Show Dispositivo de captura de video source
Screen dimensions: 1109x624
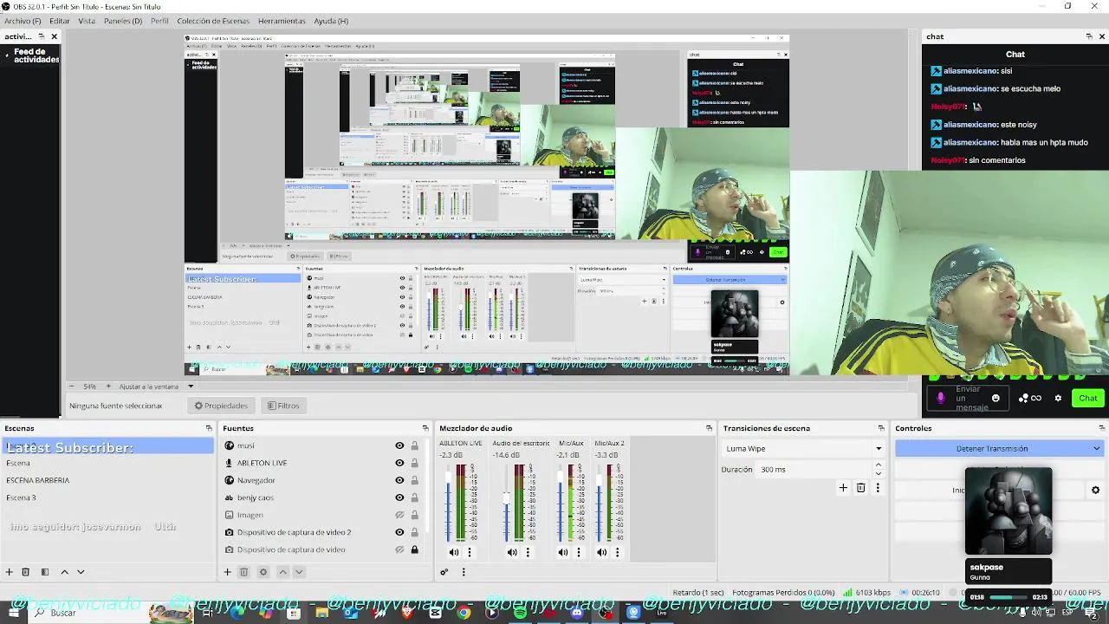(399, 549)
